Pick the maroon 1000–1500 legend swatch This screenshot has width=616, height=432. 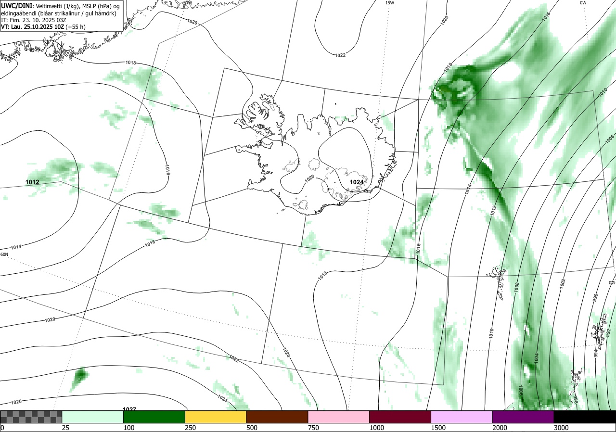400,417
